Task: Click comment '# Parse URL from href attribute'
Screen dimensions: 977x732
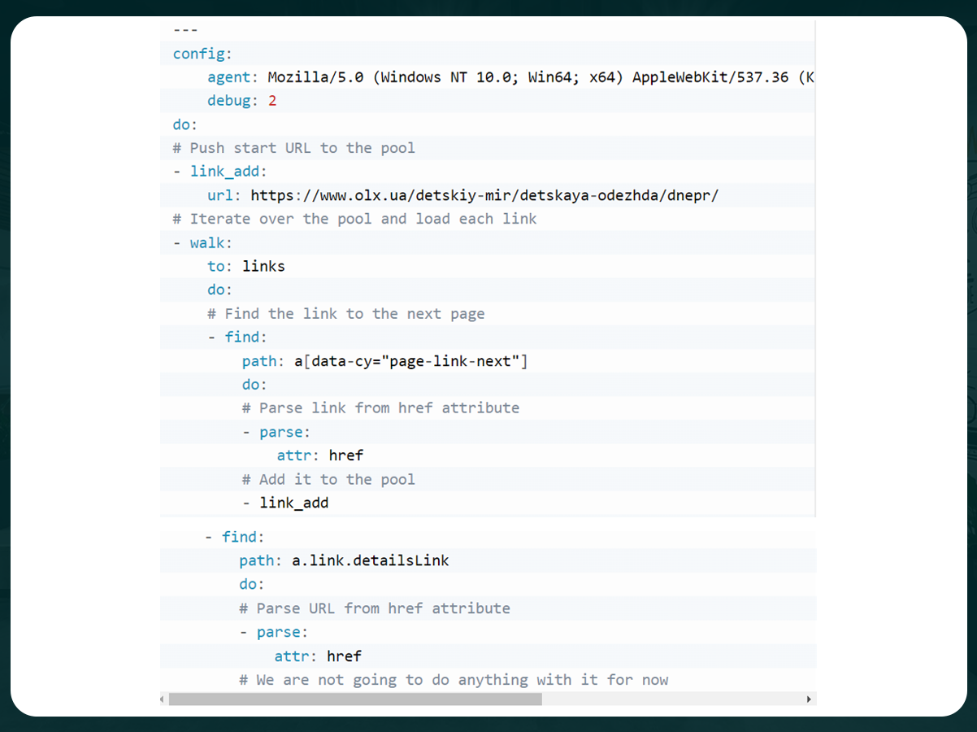Action: [375, 608]
